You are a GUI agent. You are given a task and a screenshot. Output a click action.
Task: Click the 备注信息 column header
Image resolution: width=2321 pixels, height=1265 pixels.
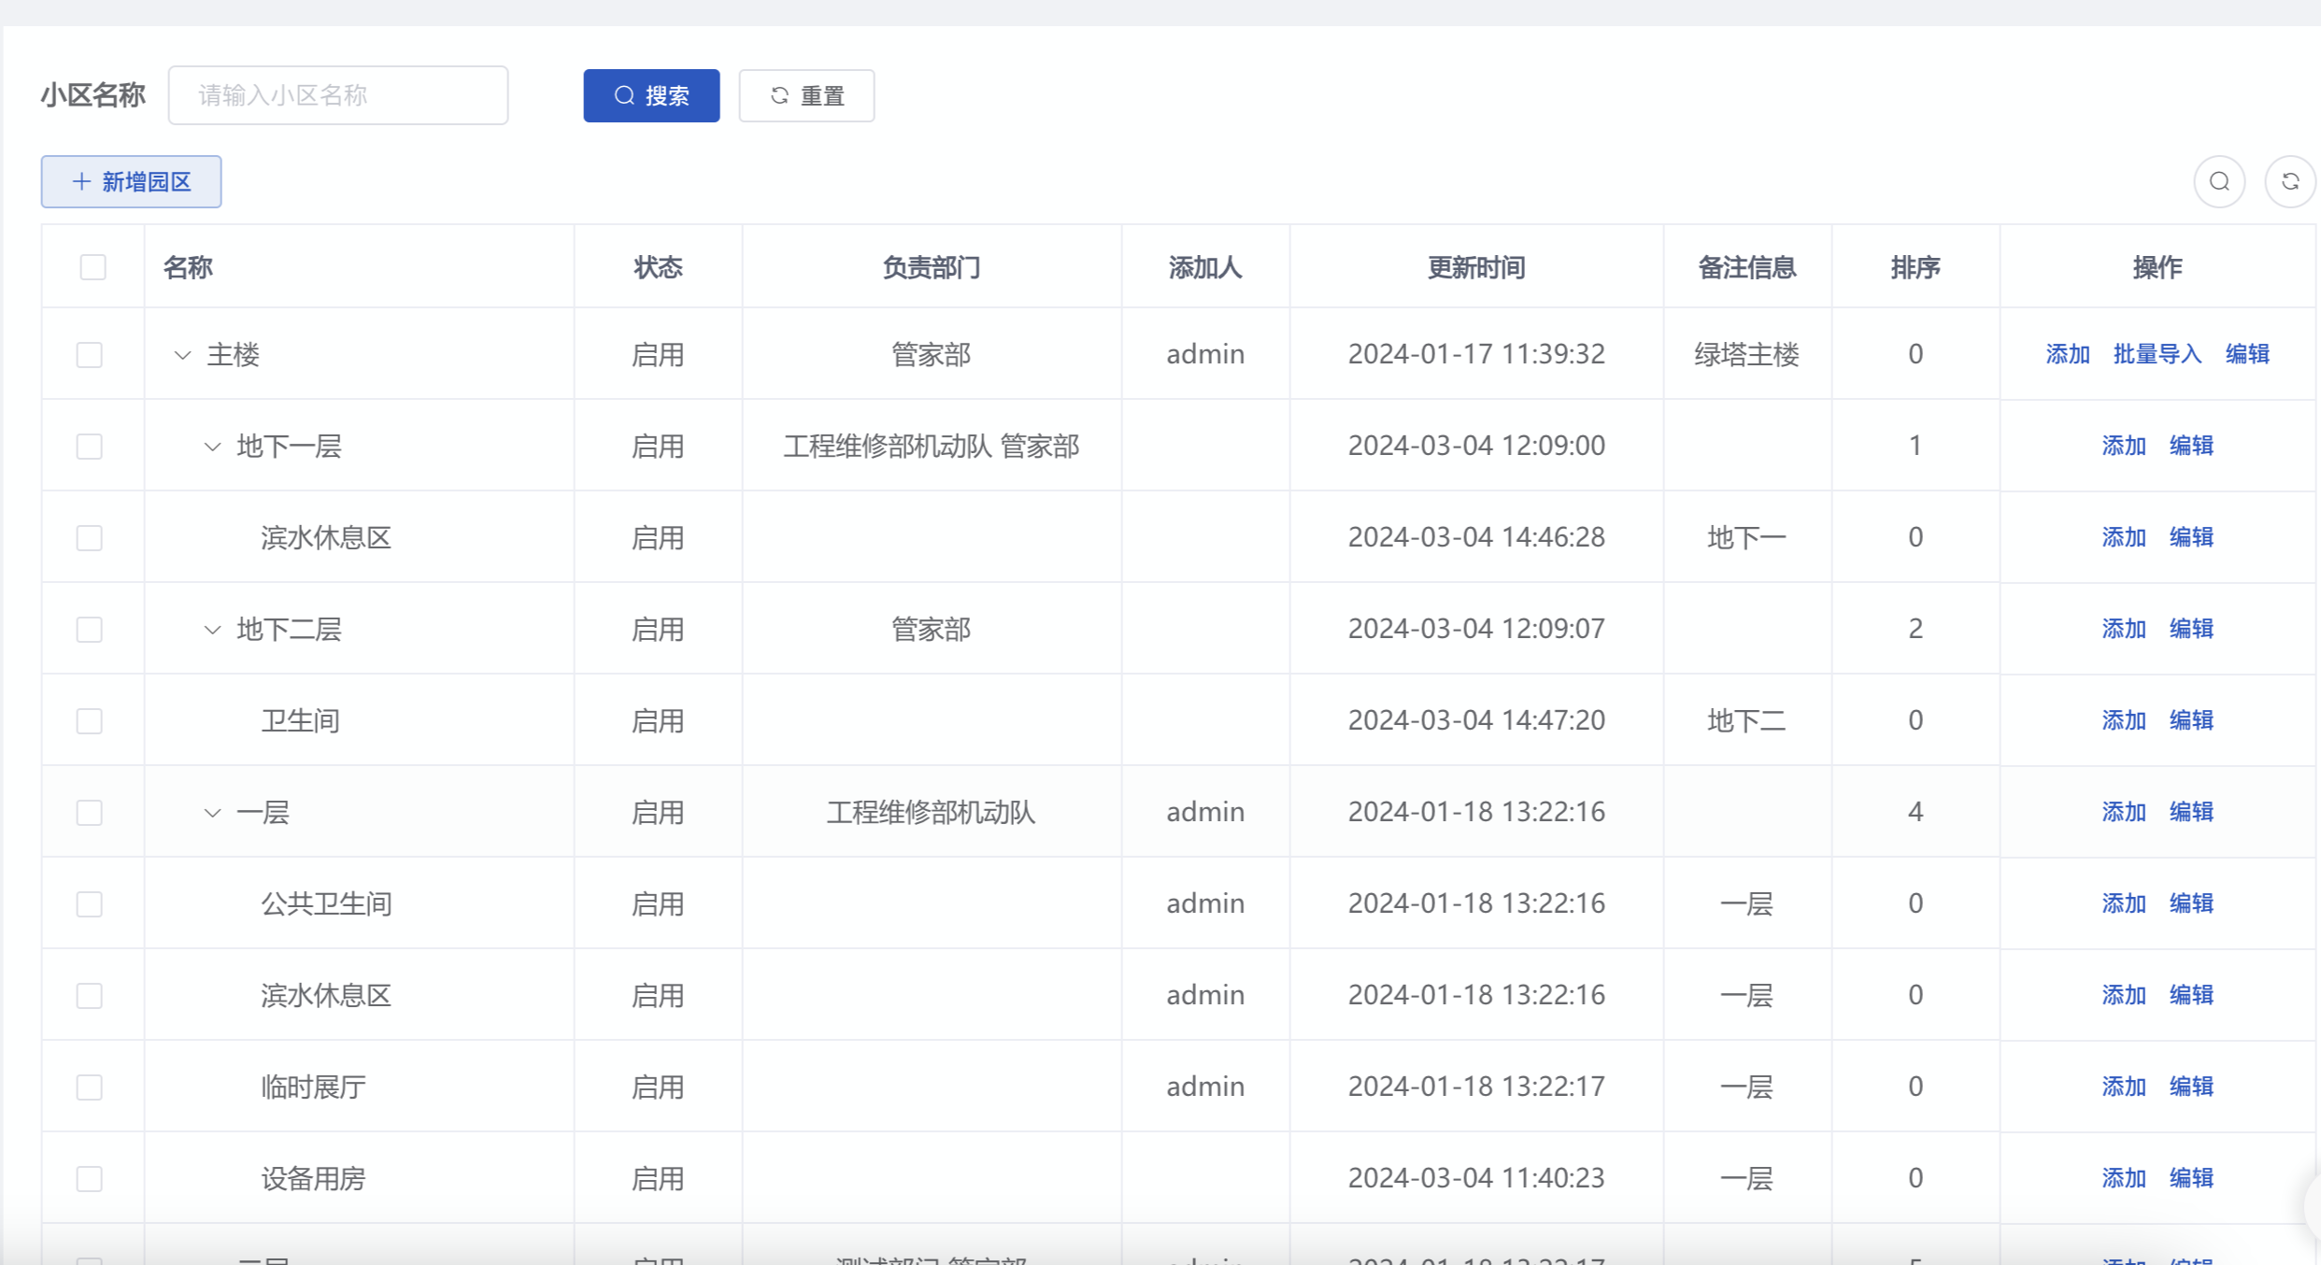point(1746,267)
